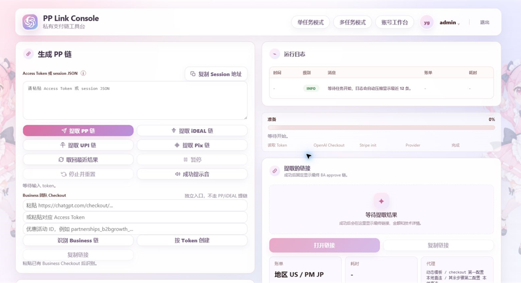Click the 耗时 info card
521x283 pixels.
click(381, 270)
